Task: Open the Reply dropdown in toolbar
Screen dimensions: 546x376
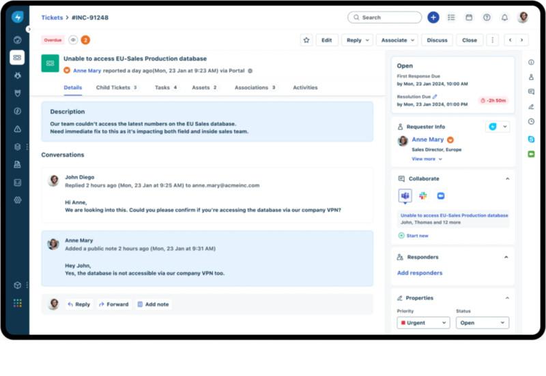Action: click(357, 40)
